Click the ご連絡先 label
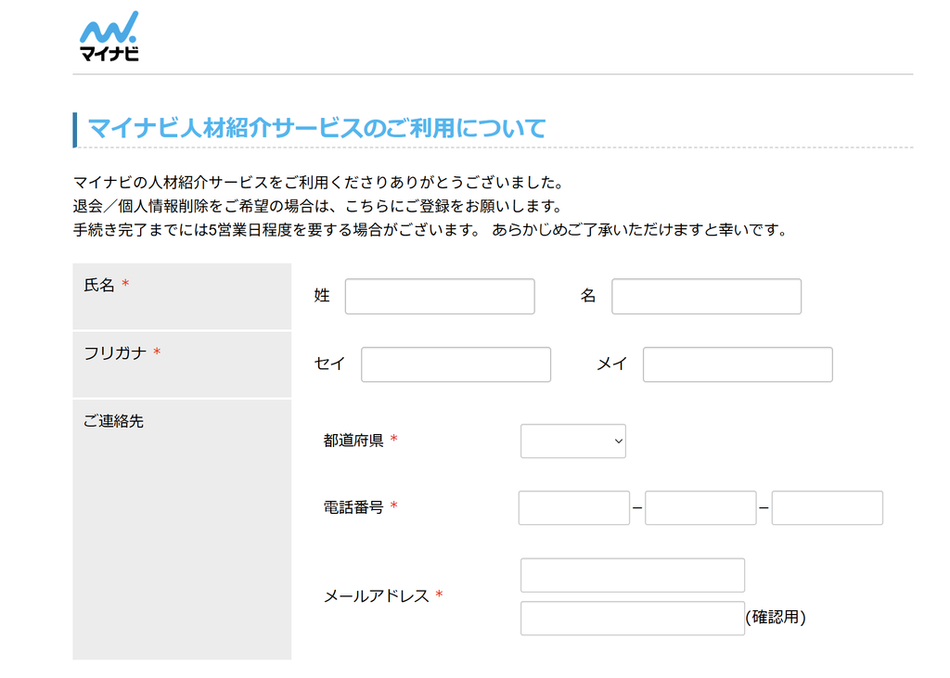 tap(113, 421)
